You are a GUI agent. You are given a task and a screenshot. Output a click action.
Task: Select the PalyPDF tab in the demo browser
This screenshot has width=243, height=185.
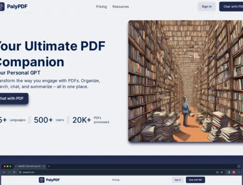(x=29, y=166)
